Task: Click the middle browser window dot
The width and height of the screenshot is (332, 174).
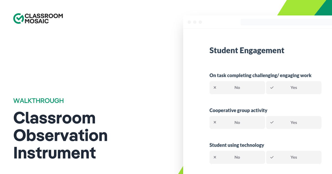Action: point(195,22)
